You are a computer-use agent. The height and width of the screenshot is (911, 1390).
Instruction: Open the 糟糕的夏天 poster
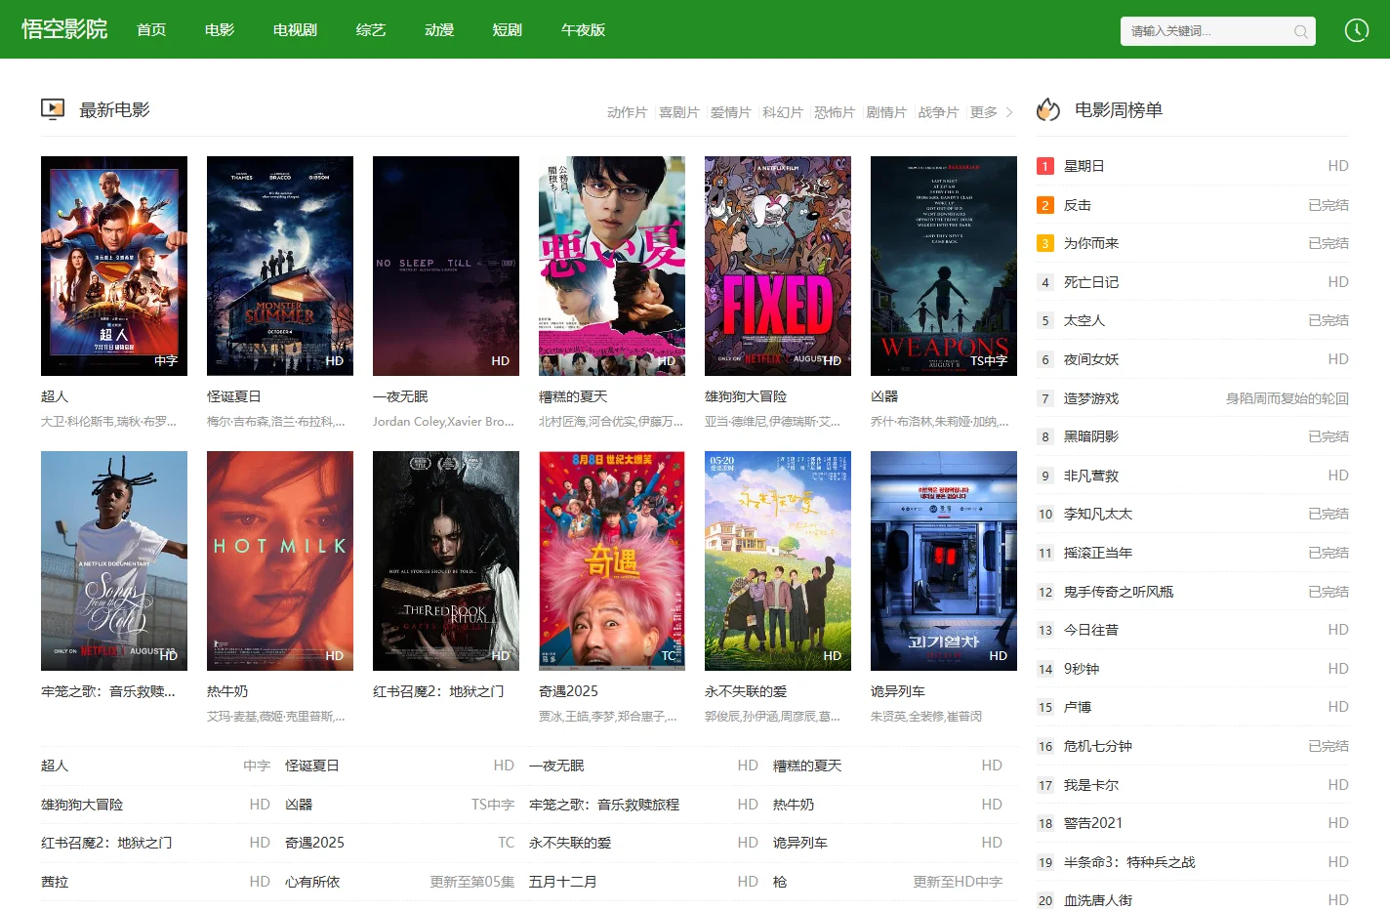coord(612,266)
